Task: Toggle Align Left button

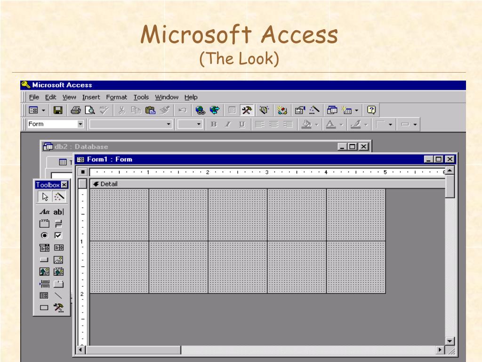Action: (x=260, y=124)
